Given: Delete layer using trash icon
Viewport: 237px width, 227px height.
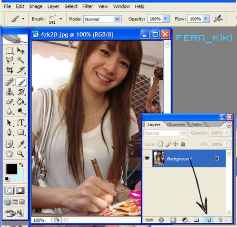Looking at the screenshot, I should point(220,220).
